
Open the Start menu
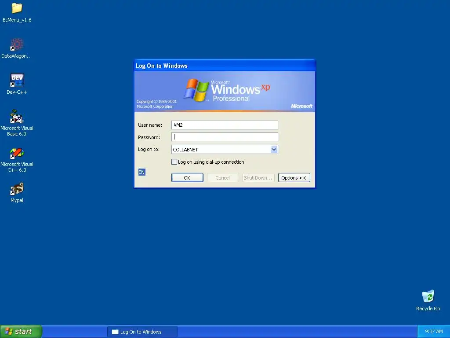[x=21, y=331]
